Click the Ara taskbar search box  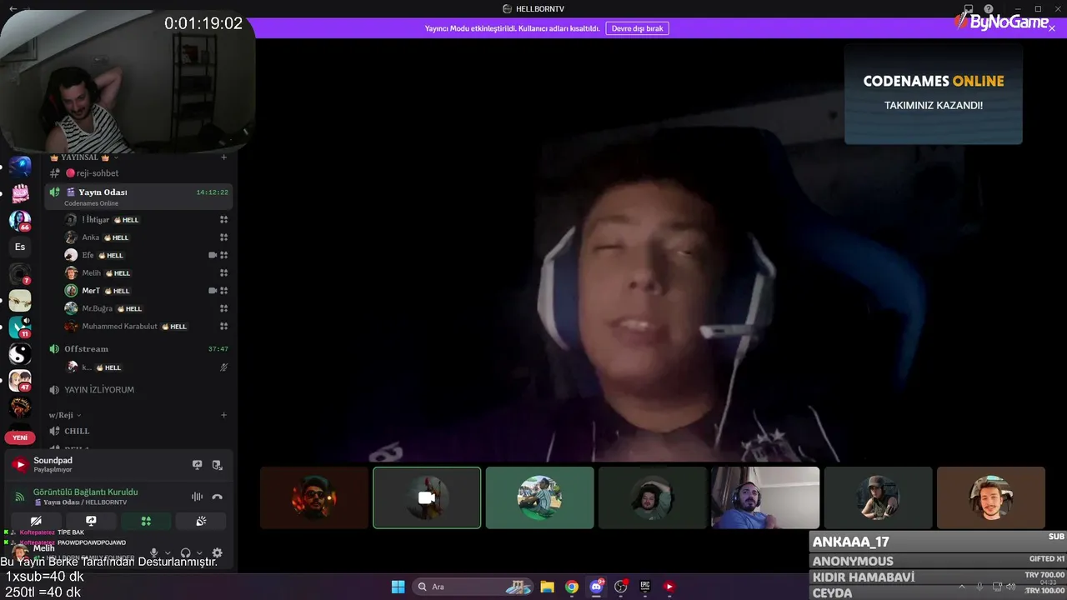[473, 587]
